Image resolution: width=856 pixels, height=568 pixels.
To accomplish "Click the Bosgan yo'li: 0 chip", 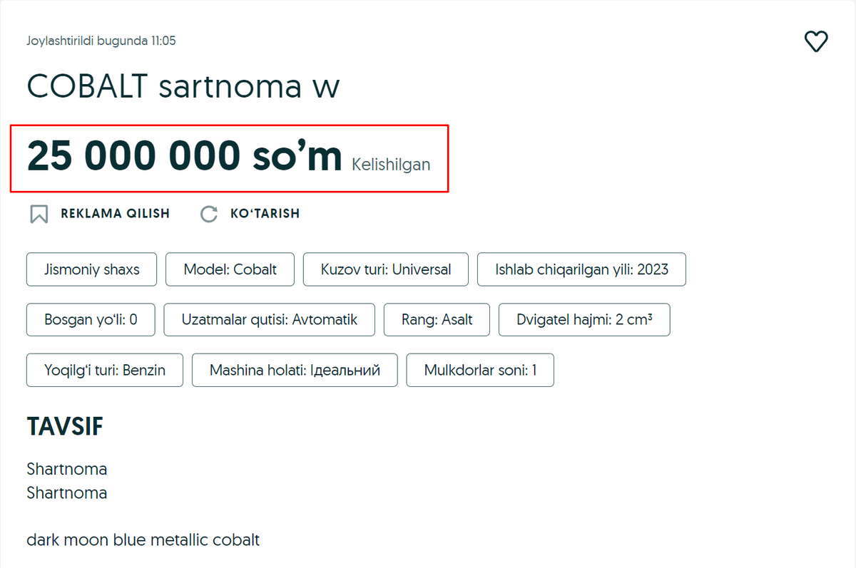I will click(x=91, y=319).
